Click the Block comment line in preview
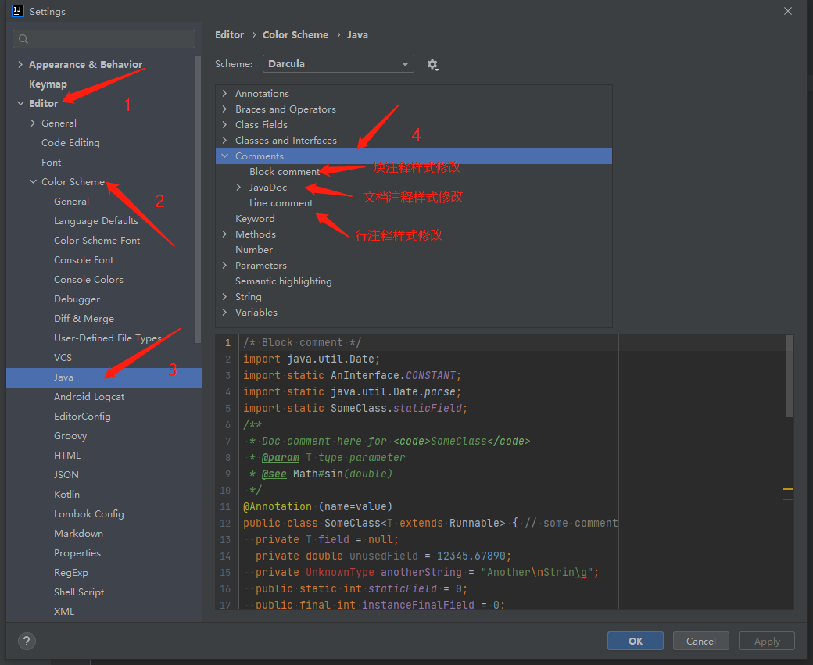Screen dimensions: 813x665 (x=303, y=342)
